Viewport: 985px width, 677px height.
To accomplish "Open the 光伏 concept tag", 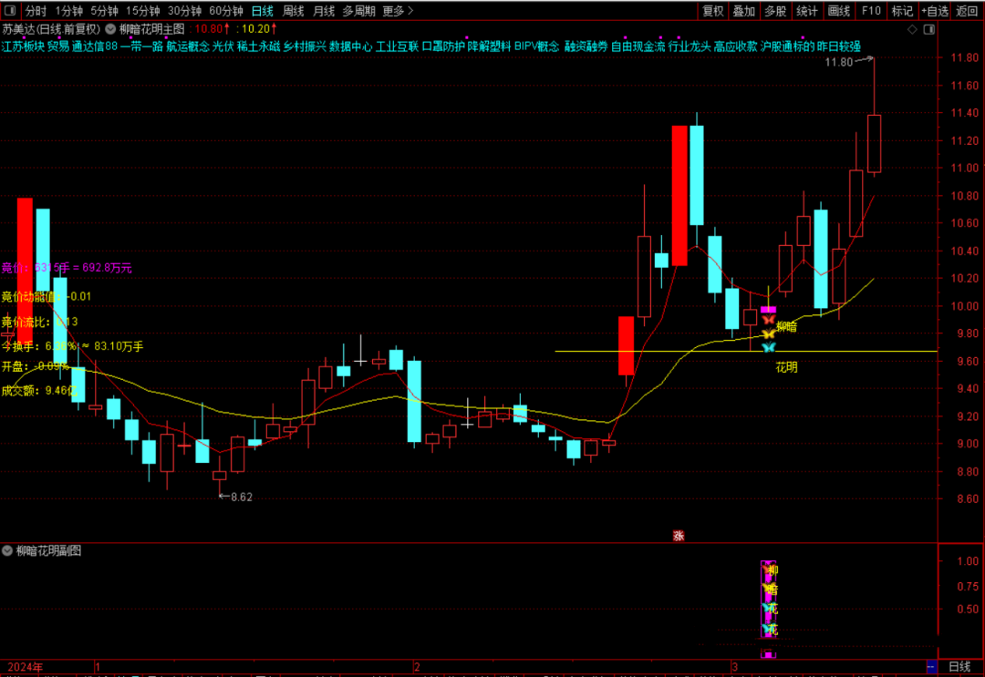I will (x=223, y=46).
